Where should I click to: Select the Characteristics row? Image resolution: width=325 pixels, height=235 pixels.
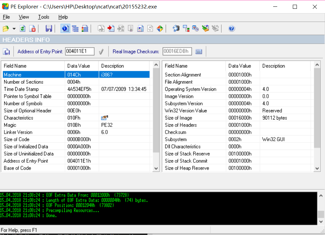point(76,118)
